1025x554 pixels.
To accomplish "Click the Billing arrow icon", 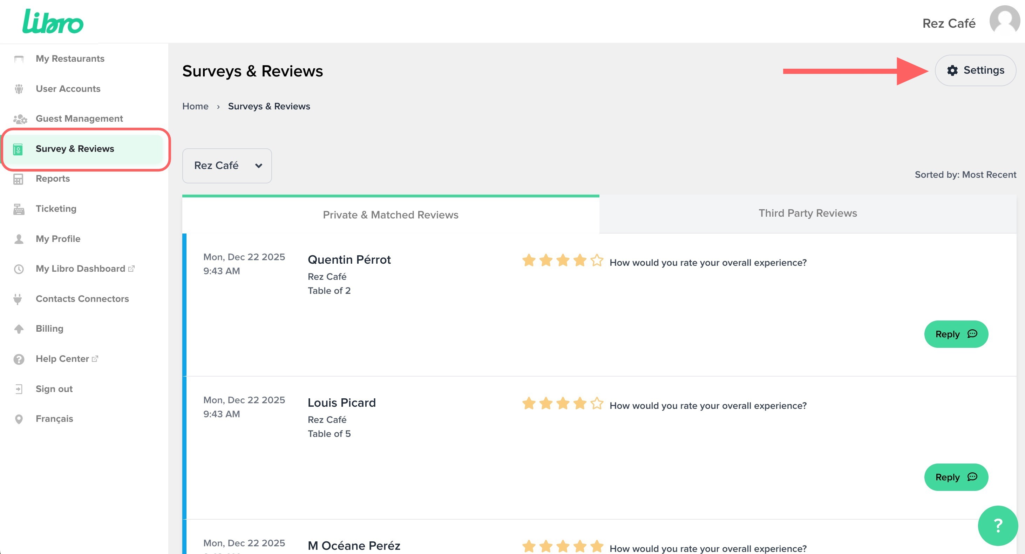I will click(x=19, y=329).
